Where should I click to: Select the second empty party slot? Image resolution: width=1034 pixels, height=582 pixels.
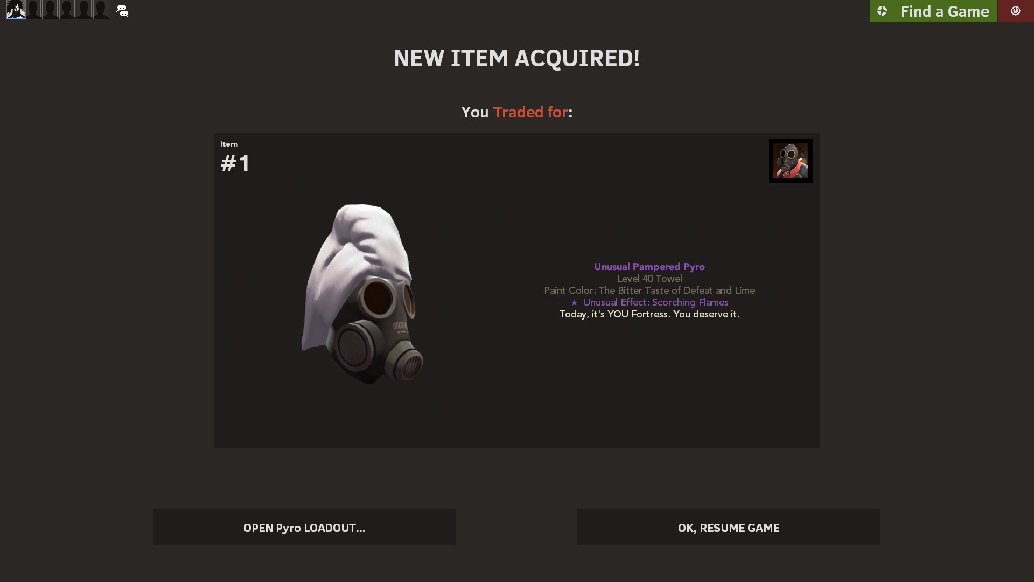point(33,10)
